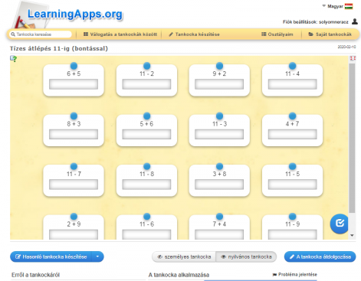
Task: Click the 2 + 9 exercise card
Action: [x=74, y=227]
